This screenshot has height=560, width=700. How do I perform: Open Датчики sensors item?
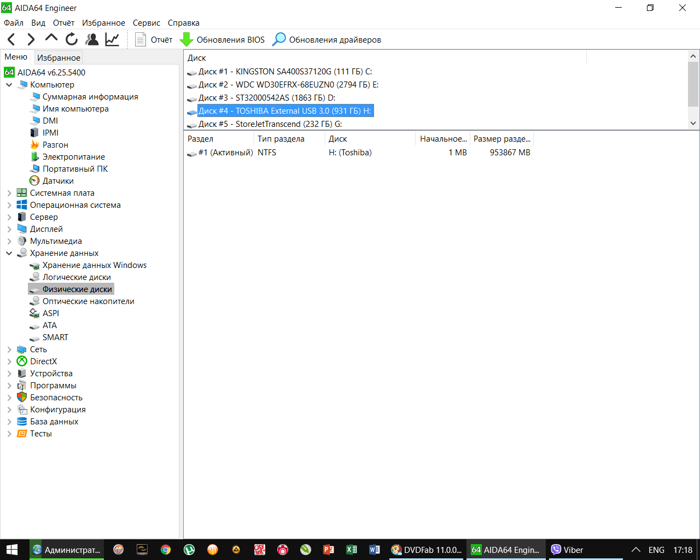click(58, 181)
